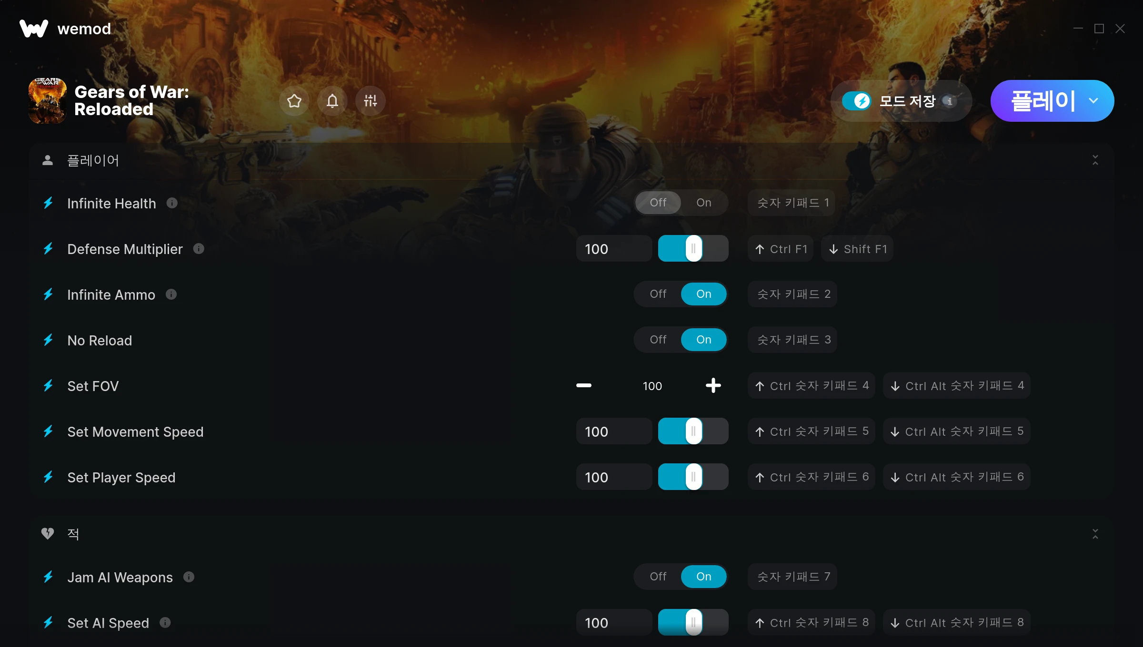
Task: Click the Ctrl F1 hotkey button
Action: 781,249
